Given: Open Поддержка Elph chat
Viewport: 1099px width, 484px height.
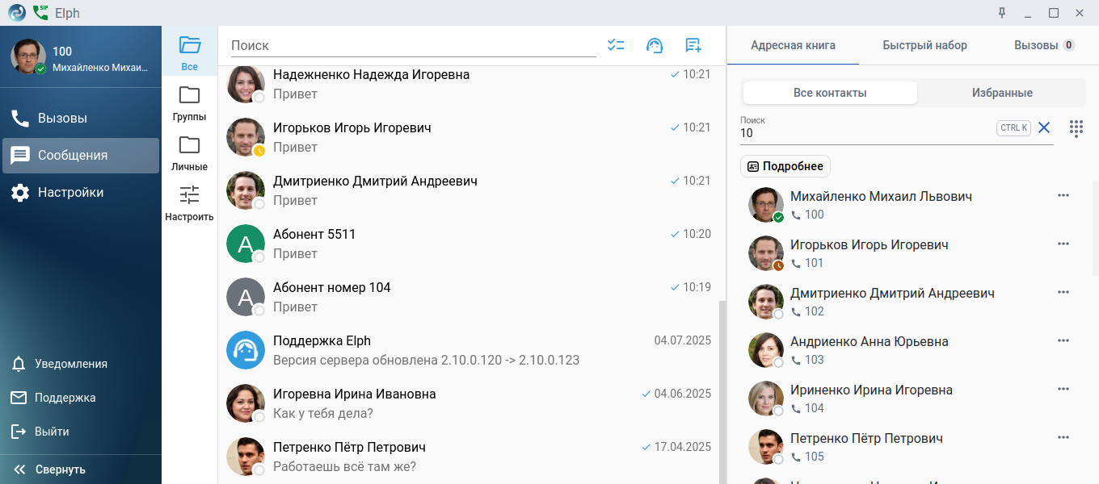Looking at the screenshot, I should pos(469,350).
